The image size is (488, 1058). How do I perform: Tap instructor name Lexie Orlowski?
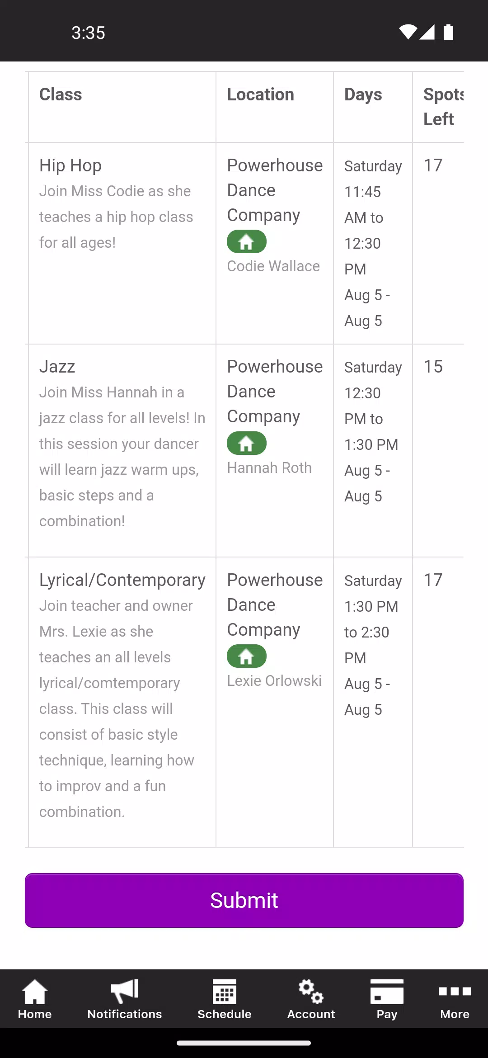pos(274,681)
